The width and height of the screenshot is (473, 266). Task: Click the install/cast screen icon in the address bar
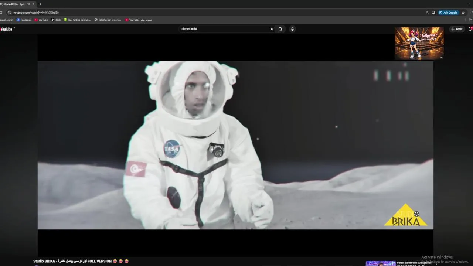pos(433,13)
